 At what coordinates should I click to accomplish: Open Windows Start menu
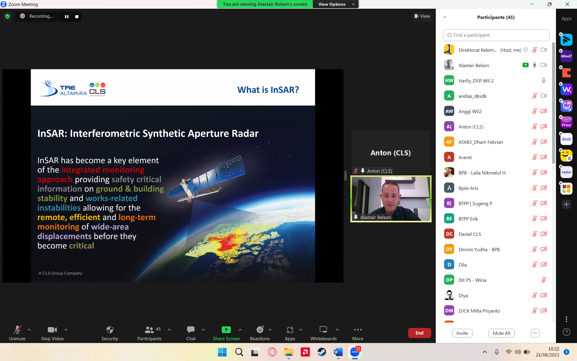222,352
